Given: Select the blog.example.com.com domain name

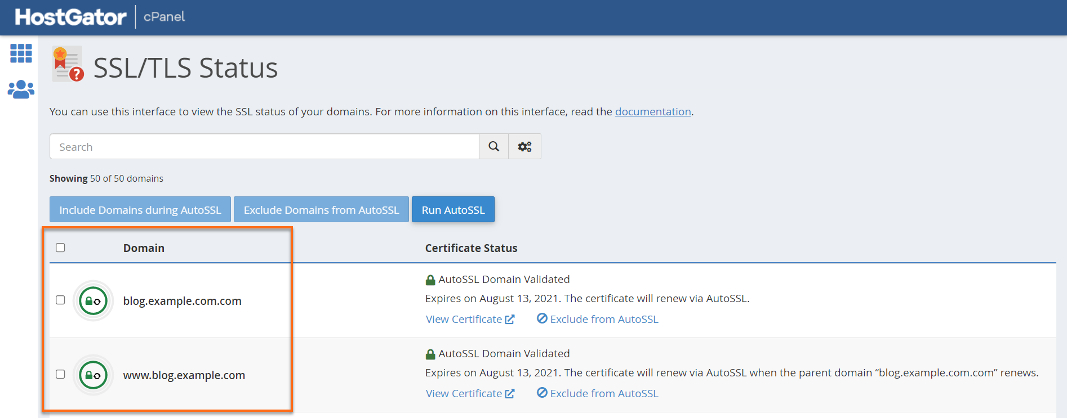Looking at the screenshot, I should tap(183, 301).
